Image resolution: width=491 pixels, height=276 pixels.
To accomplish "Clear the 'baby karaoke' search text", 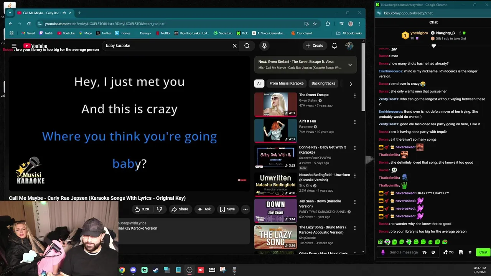I will point(235,46).
